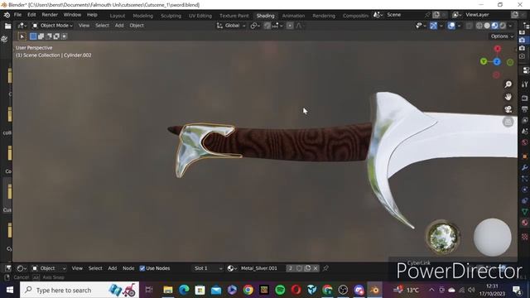Toggle proportional editing button
The height and width of the screenshot is (298, 530).
[x=290, y=26]
